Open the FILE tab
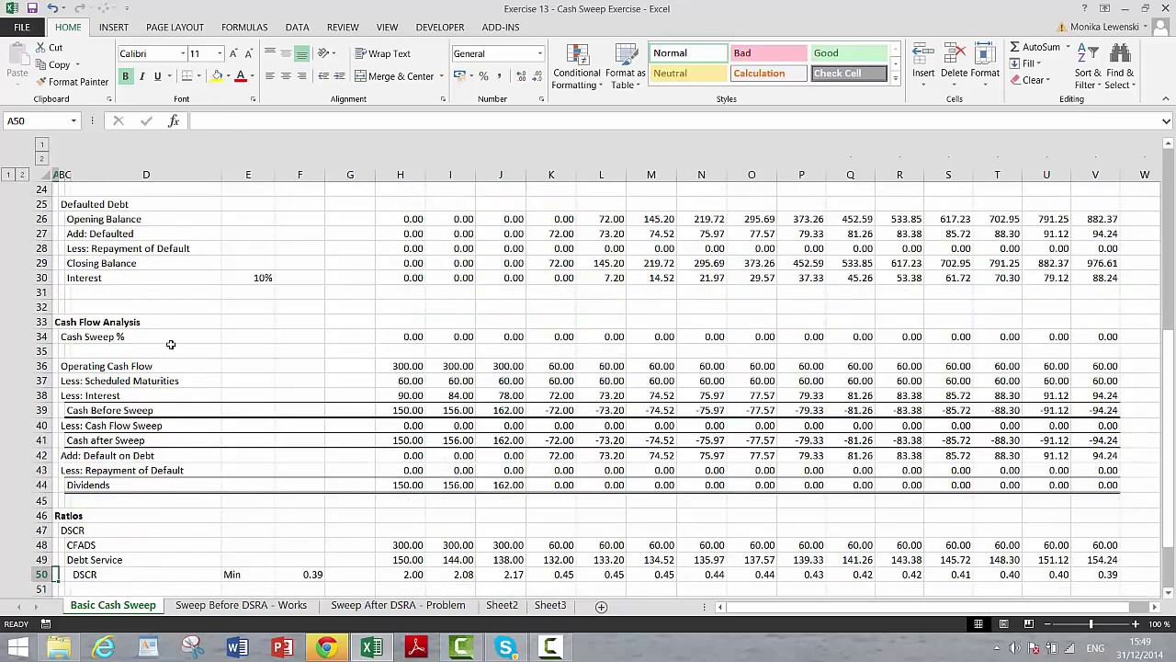 pos(21,28)
